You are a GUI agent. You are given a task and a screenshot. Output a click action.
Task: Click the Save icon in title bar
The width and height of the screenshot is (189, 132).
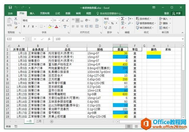tap(10, 7)
